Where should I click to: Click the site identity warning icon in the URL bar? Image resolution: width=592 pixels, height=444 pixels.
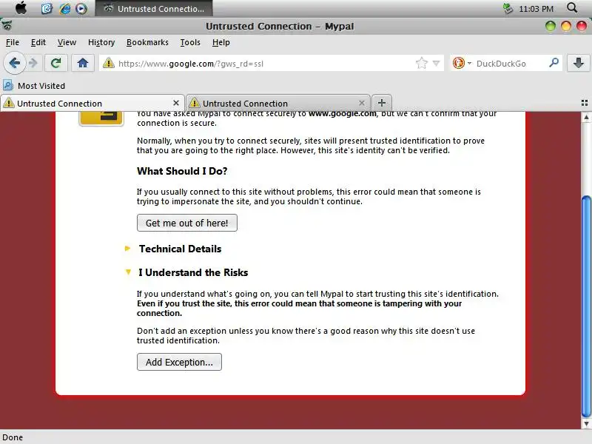(109, 63)
